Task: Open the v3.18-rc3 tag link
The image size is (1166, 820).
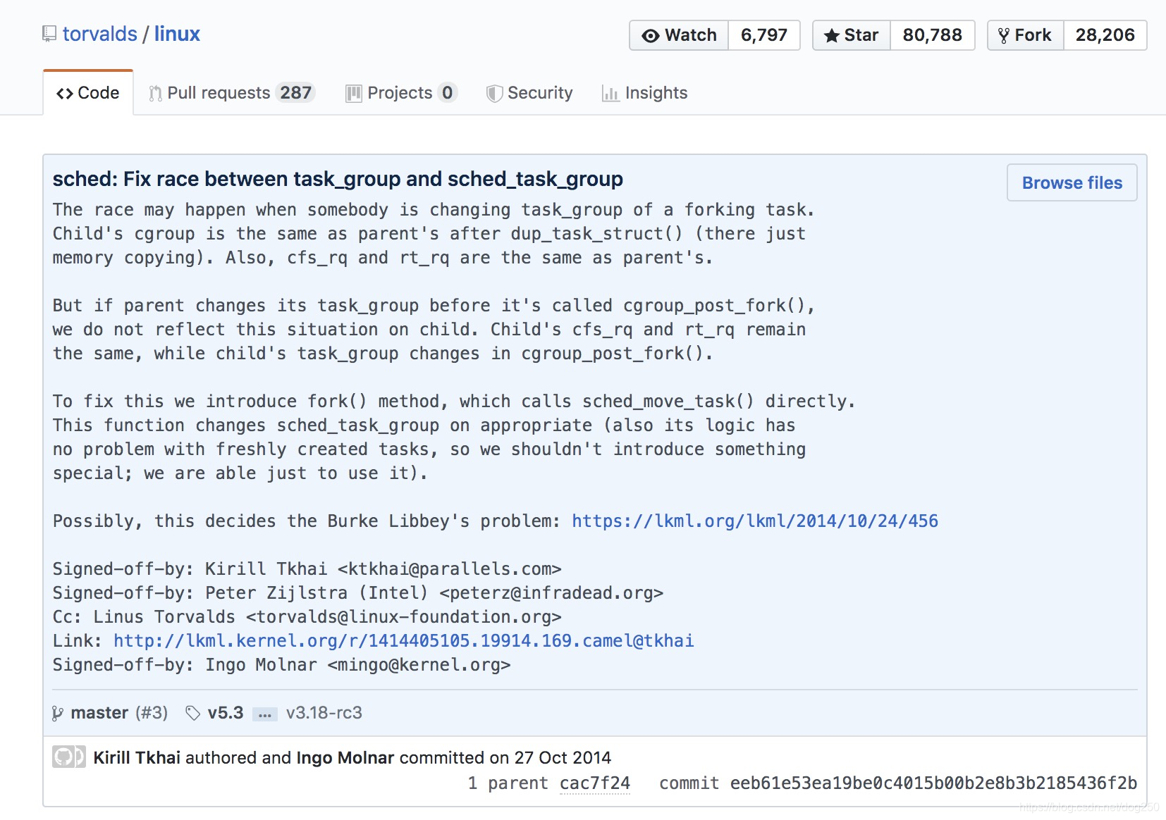Action: click(324, 713)
